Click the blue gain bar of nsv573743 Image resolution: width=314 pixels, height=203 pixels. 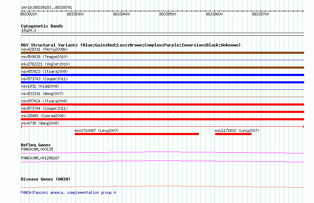click(x=162, y=82)
